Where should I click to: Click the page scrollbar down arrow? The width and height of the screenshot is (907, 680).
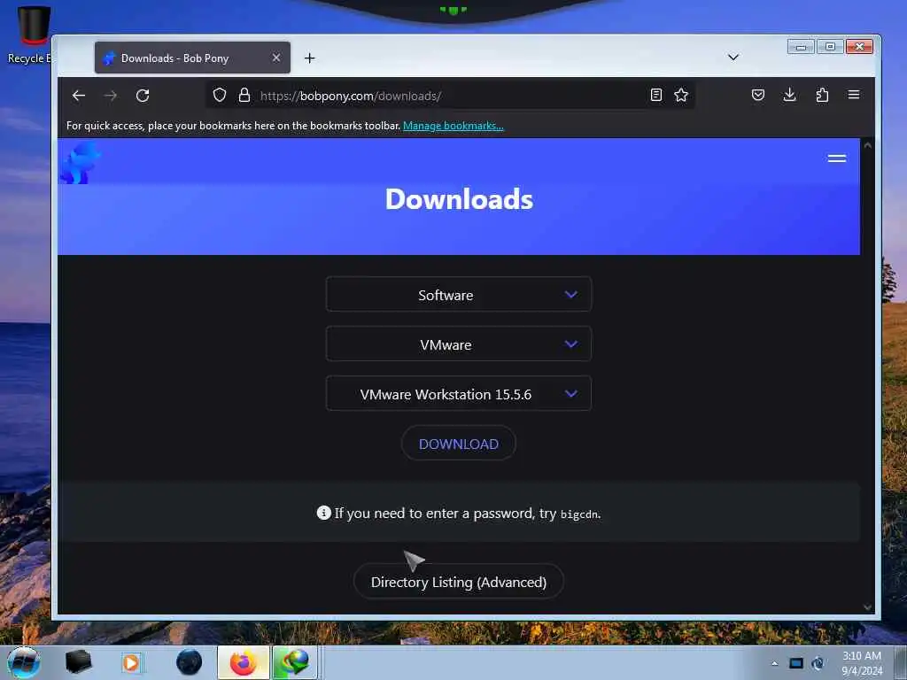pos(868,607)
